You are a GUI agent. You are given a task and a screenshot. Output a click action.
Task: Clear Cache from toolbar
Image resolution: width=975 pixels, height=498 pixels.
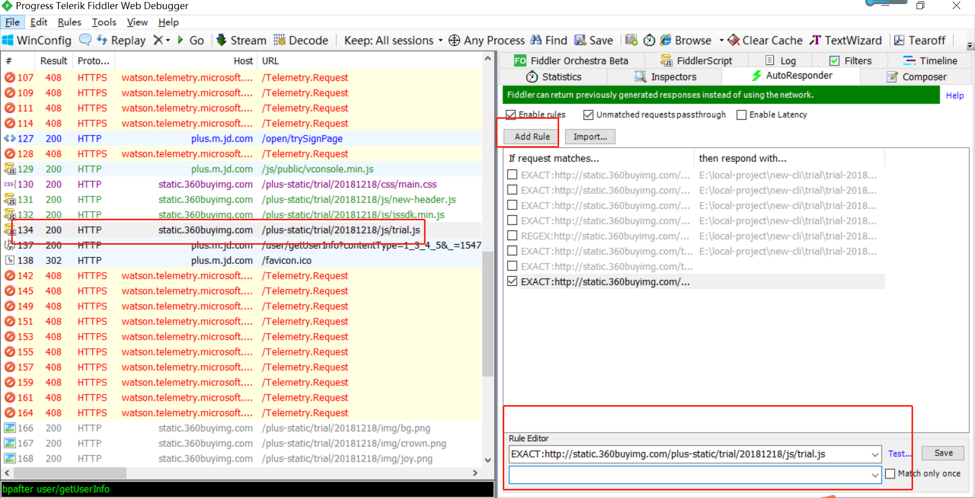pos(765,40)
